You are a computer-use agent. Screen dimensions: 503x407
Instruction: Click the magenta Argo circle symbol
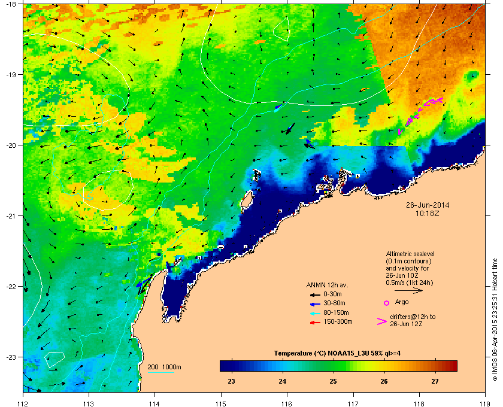pyautogui.click(x=387, y=303)
